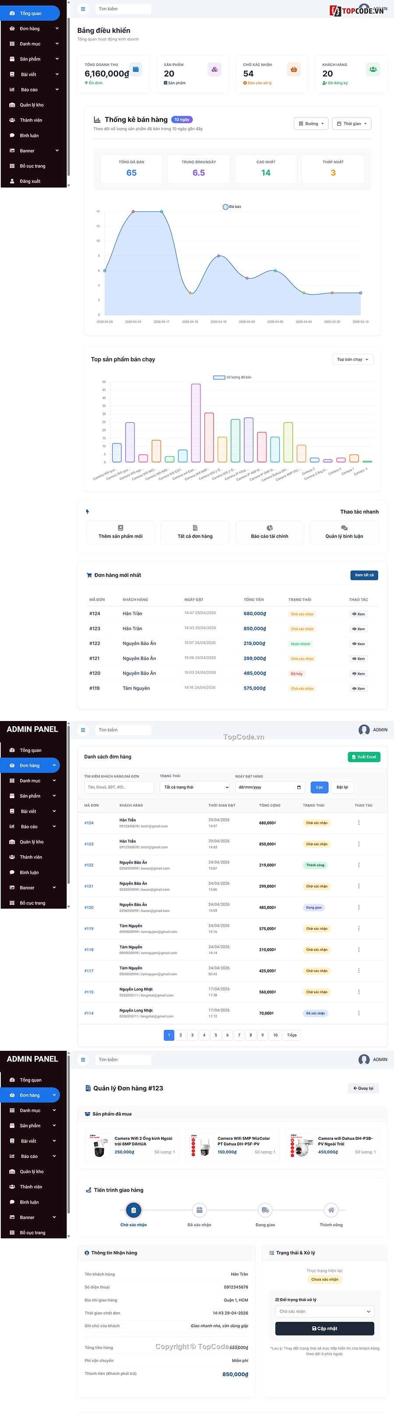
Task: Open the calendar picker in Ngày đặt hàng field
Action: 299,787
